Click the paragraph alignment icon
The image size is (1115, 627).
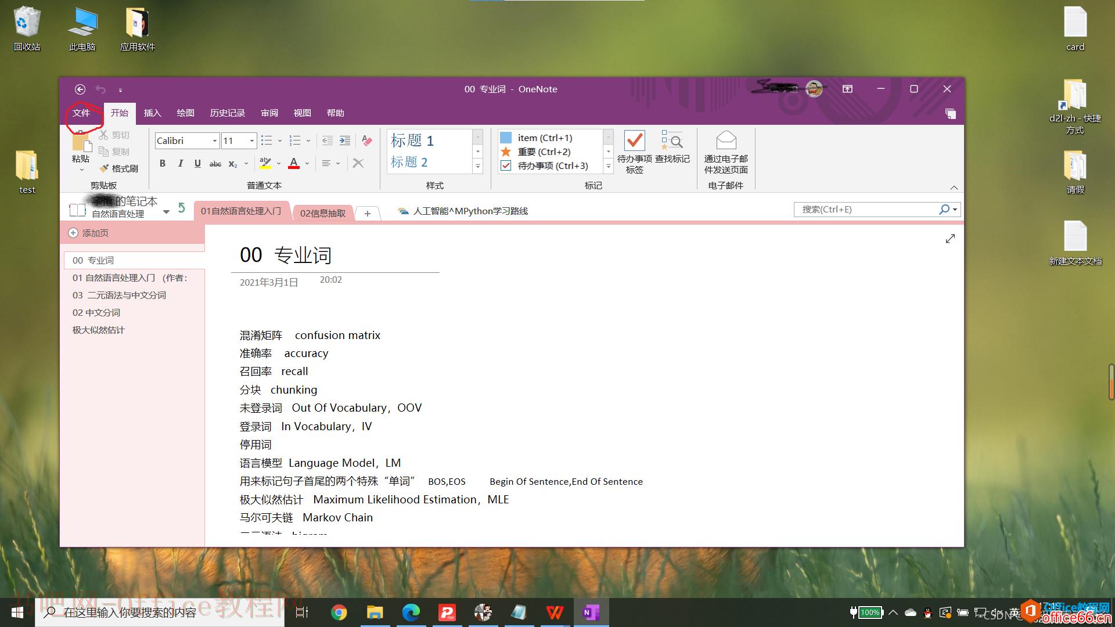(x=326, y=164)
